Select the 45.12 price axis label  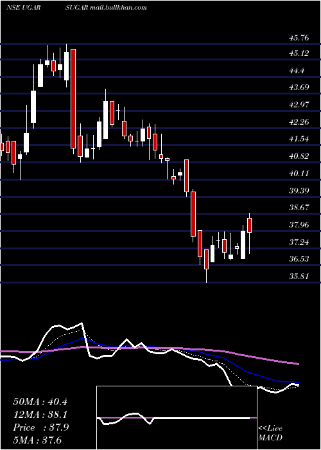[299, 53]
